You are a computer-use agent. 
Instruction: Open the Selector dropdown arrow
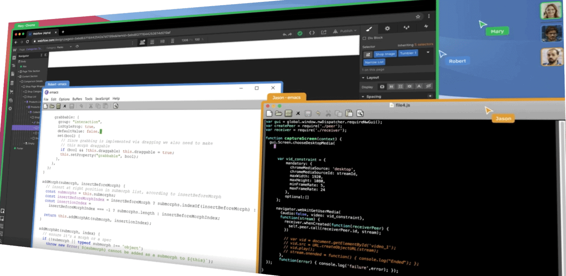(428, 52)
